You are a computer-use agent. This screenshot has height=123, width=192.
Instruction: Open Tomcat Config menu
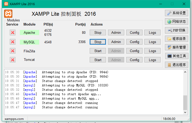coord(134,60)
